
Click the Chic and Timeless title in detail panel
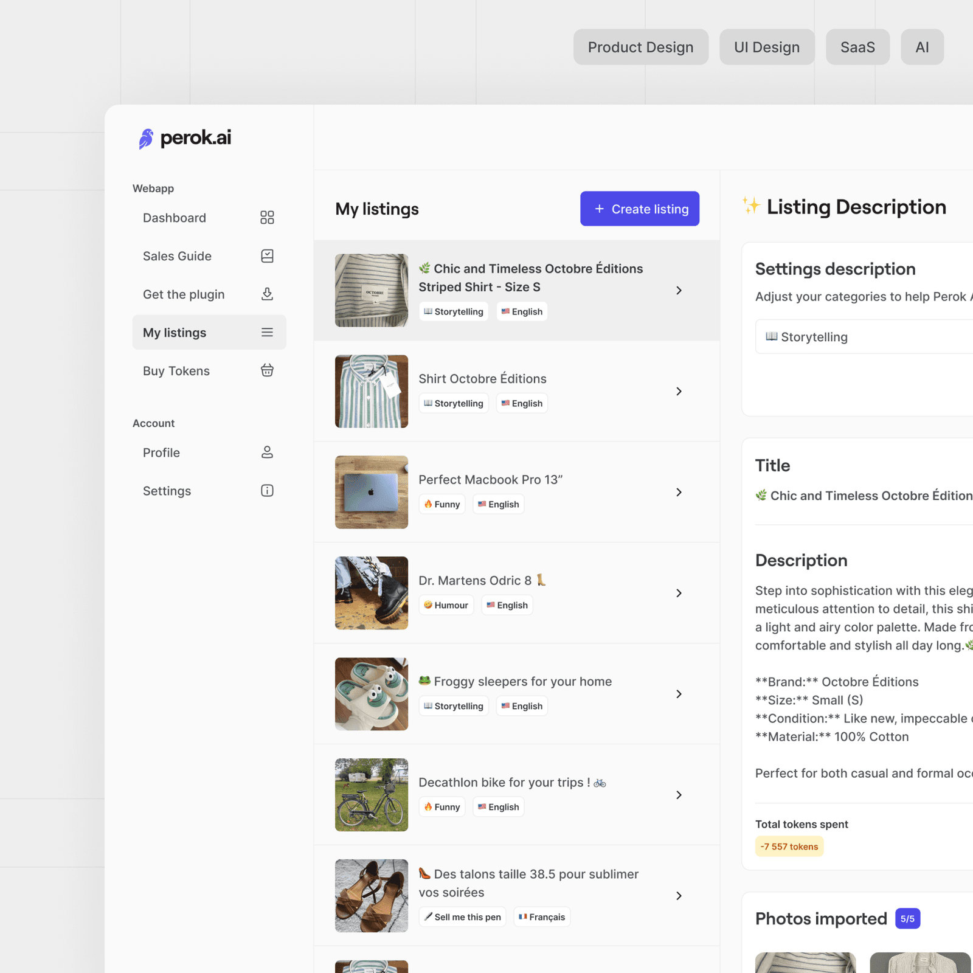[864, 496]
